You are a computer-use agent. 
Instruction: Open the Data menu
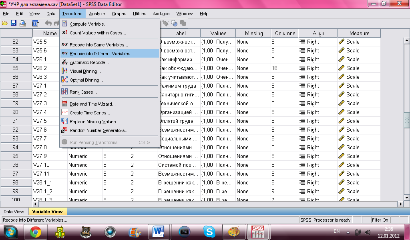tap(51, 14)
